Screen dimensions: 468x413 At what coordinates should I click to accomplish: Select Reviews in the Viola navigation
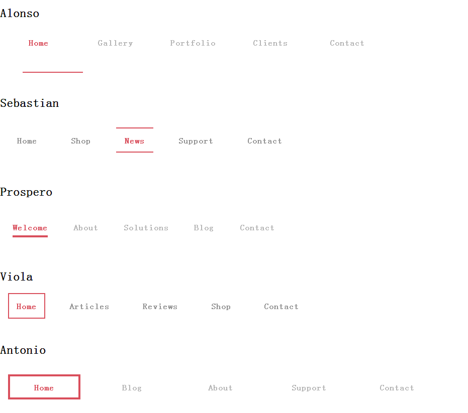click(160, 307)
